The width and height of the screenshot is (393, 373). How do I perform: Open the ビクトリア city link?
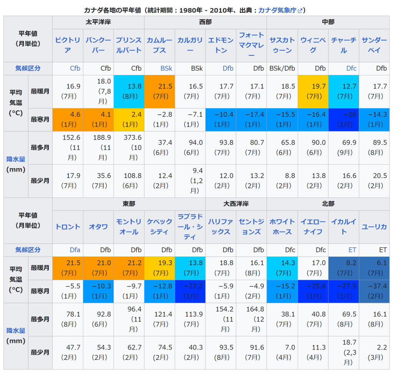click(x=68, y=45)
